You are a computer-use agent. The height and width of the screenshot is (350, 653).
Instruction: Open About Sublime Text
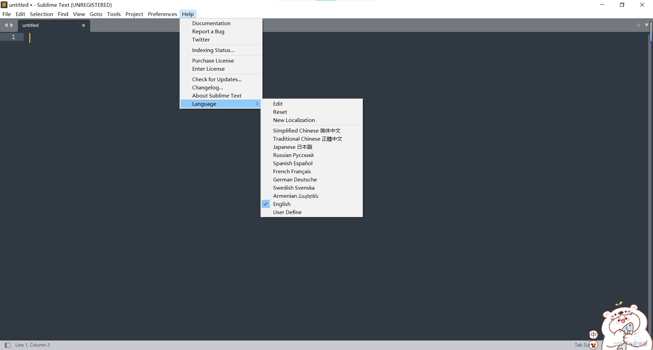coord(221,95)
